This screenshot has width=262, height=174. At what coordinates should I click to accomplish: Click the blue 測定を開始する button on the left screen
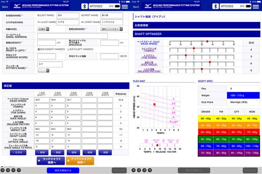pyautogui.click(x=63, y=170)
